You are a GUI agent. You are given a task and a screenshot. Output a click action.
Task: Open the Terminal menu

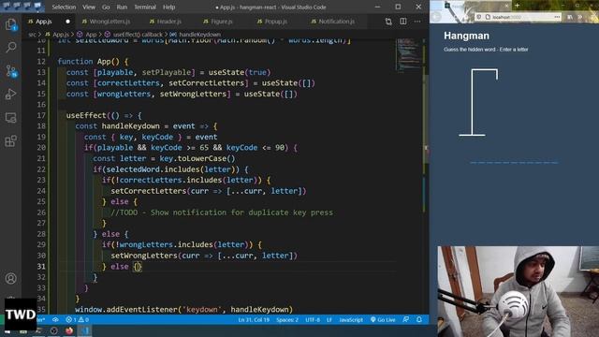pos(145,7)
